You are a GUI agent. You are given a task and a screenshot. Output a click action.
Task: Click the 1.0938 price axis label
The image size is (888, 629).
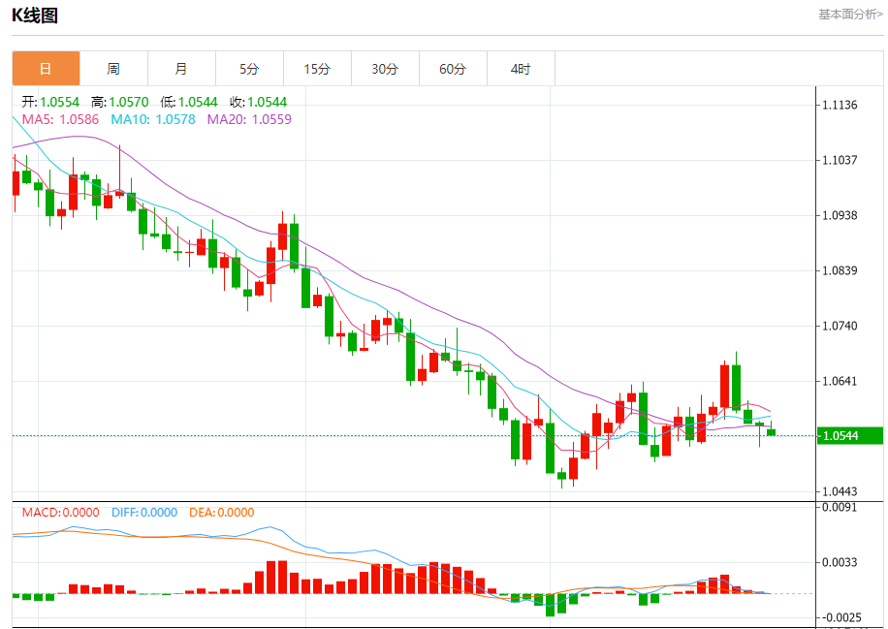click(x=840, y=215)
